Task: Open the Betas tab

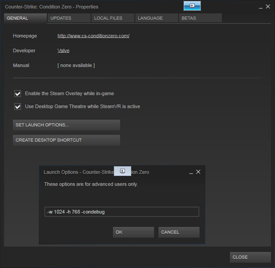Action: coord(200,18)
